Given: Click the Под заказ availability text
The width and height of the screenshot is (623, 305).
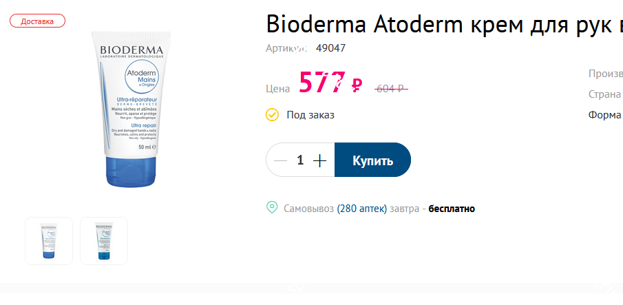Looking at the screenshot, I should [310, 115].
